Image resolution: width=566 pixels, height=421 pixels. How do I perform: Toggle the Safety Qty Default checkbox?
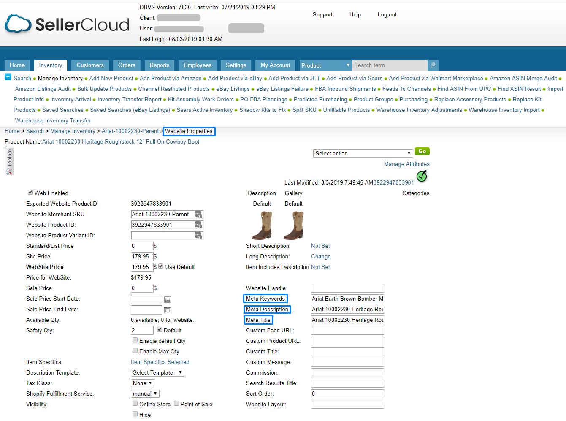point(160,329)
